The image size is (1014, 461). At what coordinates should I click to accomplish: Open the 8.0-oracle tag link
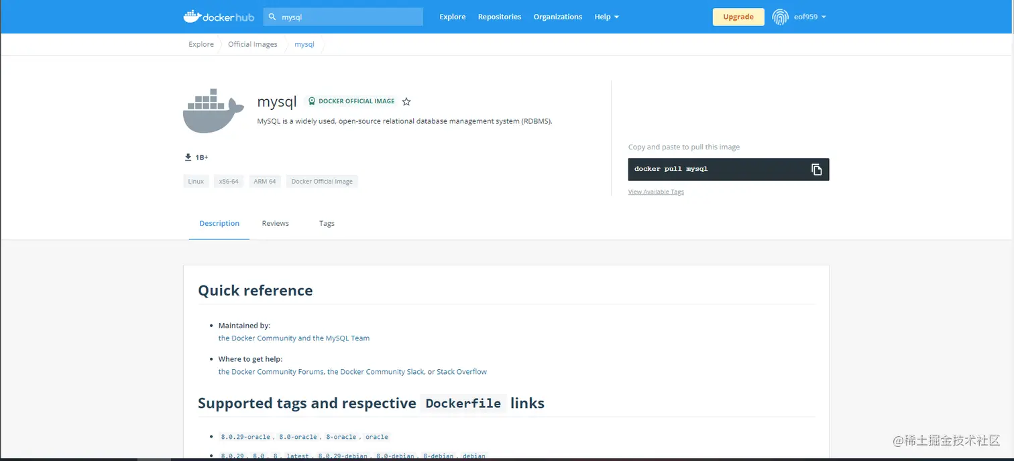point(298,437)
